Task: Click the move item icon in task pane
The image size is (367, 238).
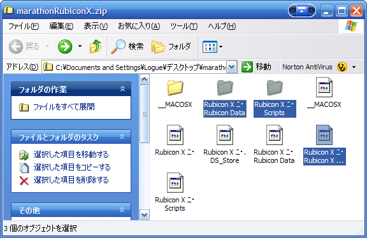Action: [x=24, y=155]
